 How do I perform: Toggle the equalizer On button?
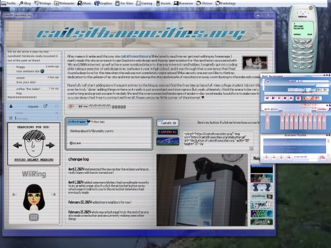[x=267, y=109]
